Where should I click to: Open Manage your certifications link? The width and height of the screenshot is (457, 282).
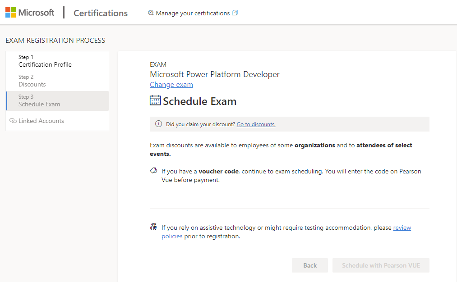[x=193, y=13]
